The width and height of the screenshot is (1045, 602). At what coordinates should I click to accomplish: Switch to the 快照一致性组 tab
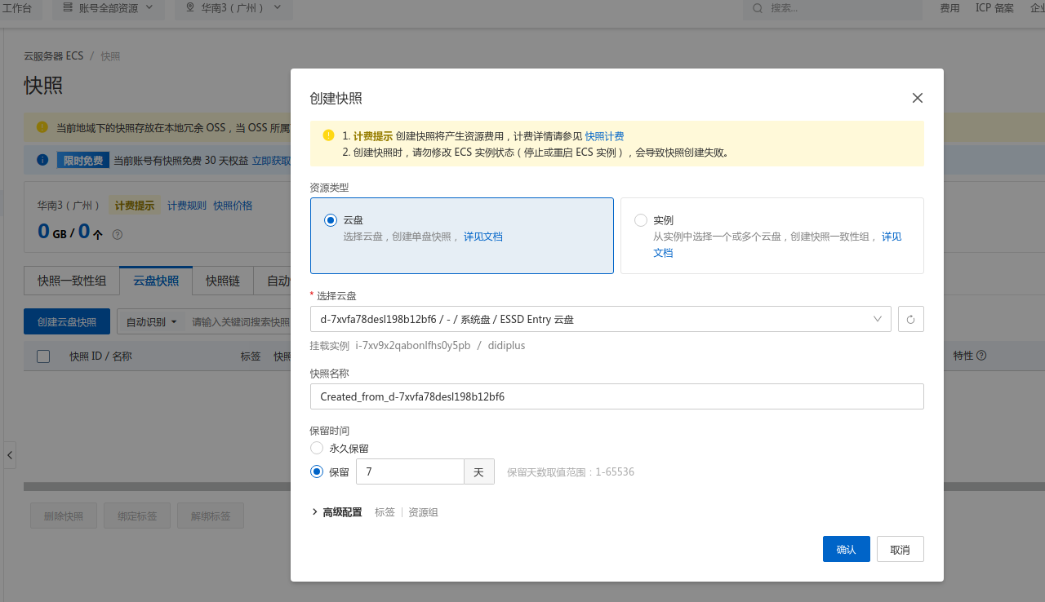72,281
